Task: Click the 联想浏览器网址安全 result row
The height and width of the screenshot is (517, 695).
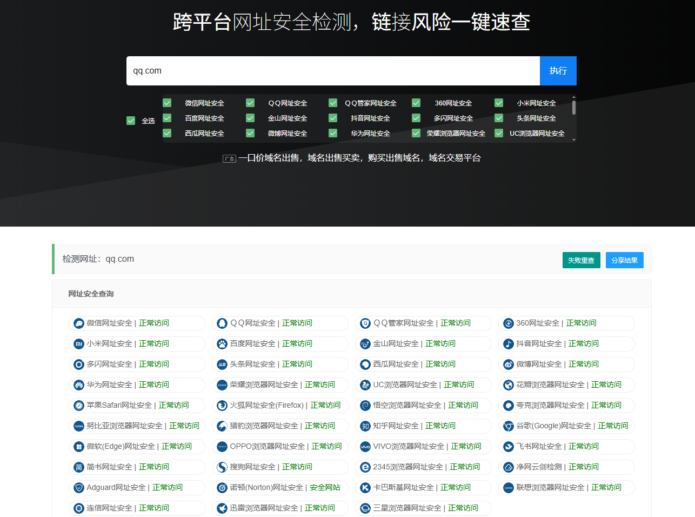Action: click(x=566, y=488)
